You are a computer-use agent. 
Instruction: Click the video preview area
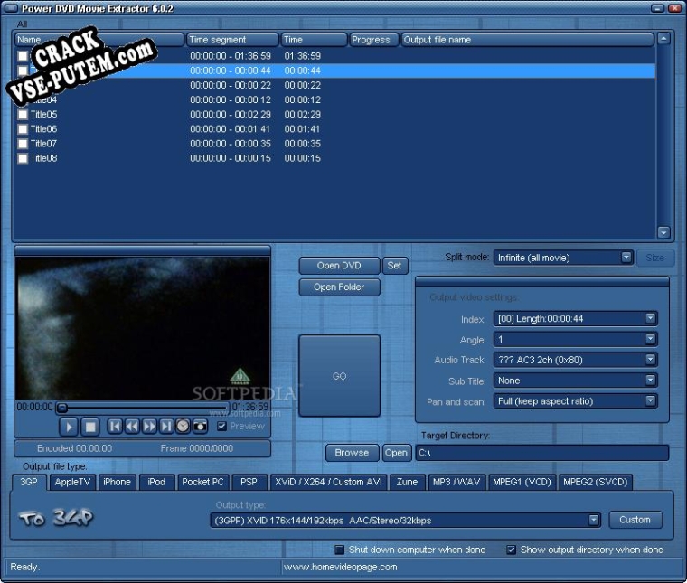point(143,328)
